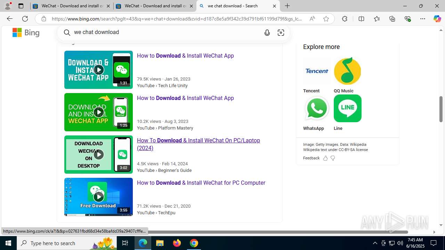Image resolution: width=445 pixels, height=250 pixels.
Task: Open the Tencent logo tile
Action: pyautogui.click(x=317, y=71)
